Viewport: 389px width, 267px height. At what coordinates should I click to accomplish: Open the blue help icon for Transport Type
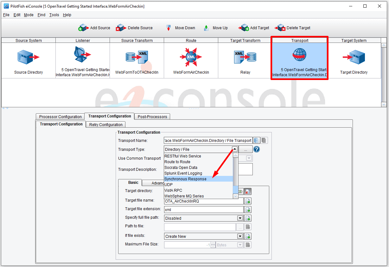(x=257, y=149)
